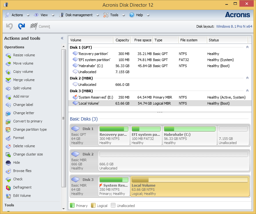Click the Unallocated legend color swatch
Screen dimensions: 256x214
(113, 205)
